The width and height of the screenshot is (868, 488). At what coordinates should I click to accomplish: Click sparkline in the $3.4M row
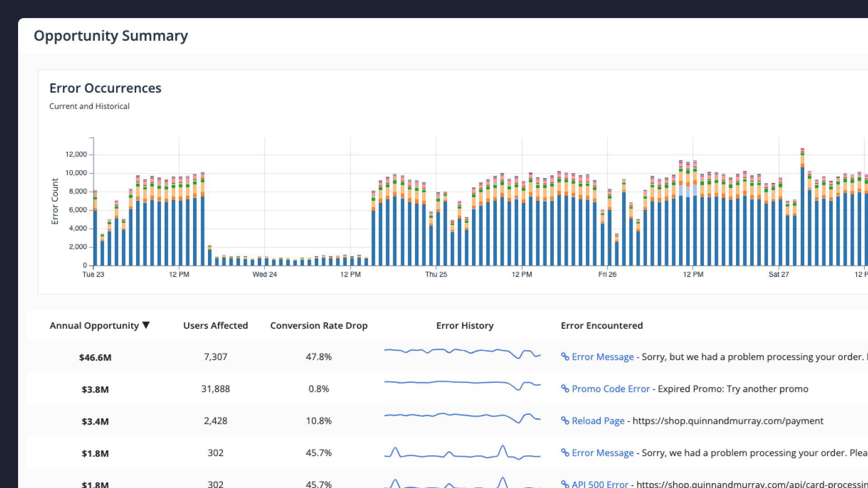[x=462, y=418]
